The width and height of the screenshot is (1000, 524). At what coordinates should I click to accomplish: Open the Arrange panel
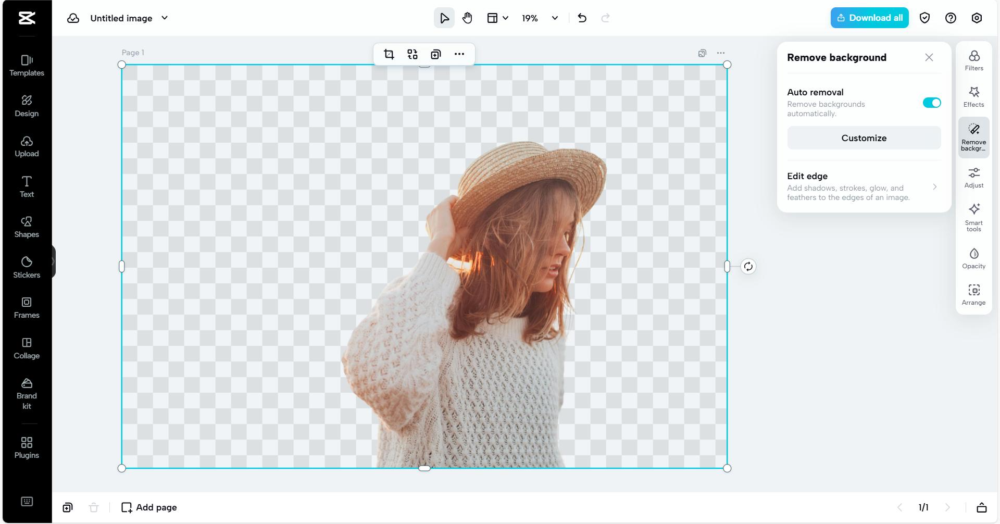(x=974, y=294)
